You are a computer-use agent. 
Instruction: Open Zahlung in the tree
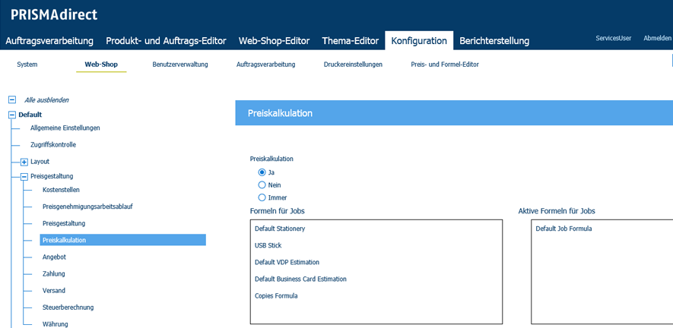pos(54,273)
